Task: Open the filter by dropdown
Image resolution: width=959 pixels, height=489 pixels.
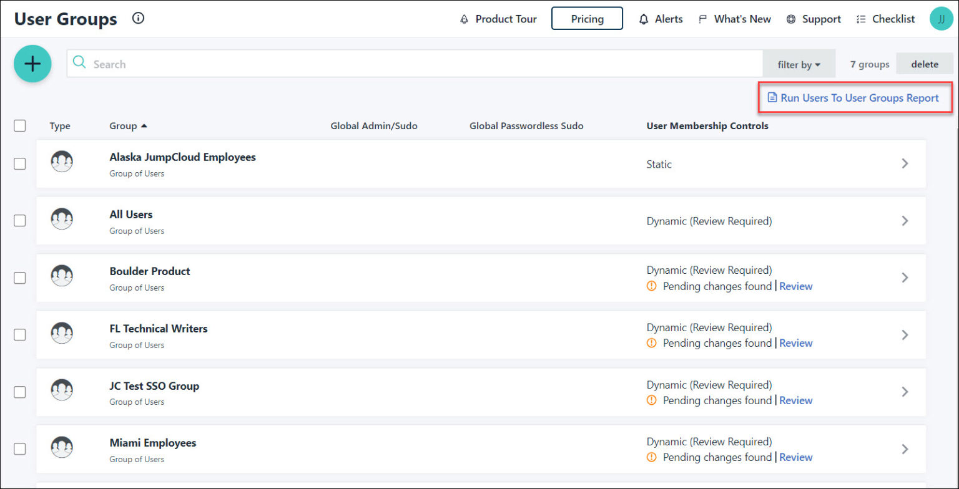Action: [799, 64]
